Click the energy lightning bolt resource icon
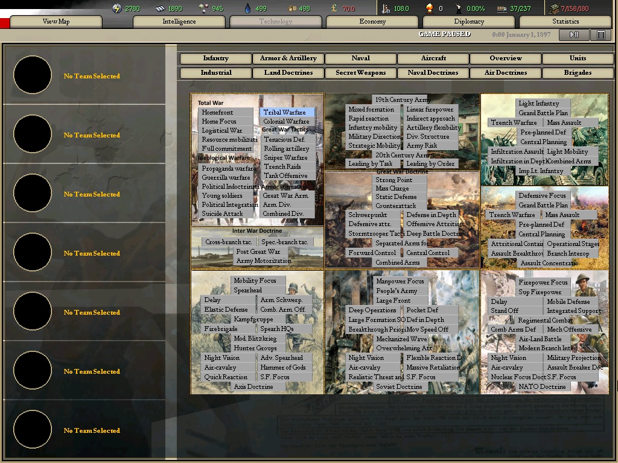 click(x=117, y=8)
